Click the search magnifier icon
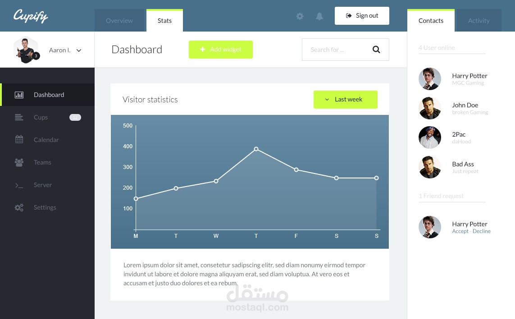The width and height of the screenshot is (515, 319). tap(376, 50)
